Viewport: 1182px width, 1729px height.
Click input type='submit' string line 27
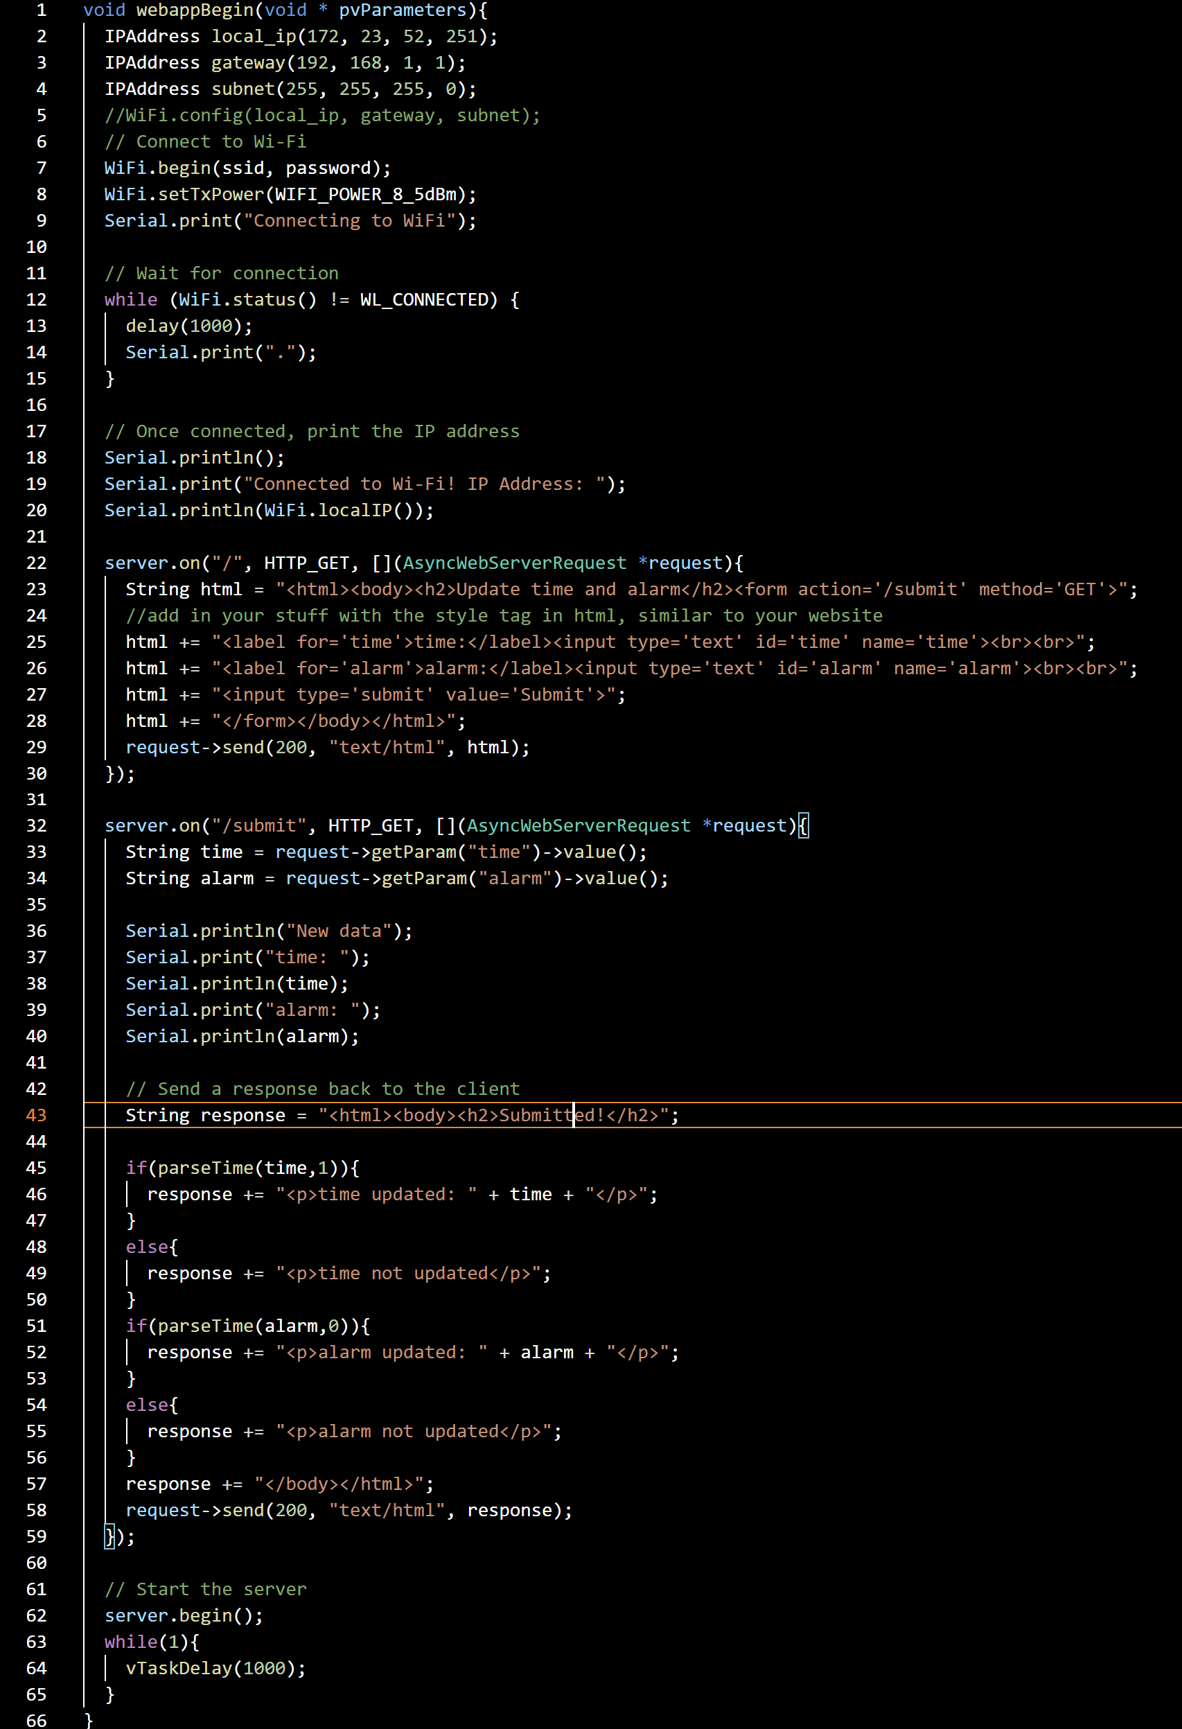pyautogui.click(x=413, y=695)
